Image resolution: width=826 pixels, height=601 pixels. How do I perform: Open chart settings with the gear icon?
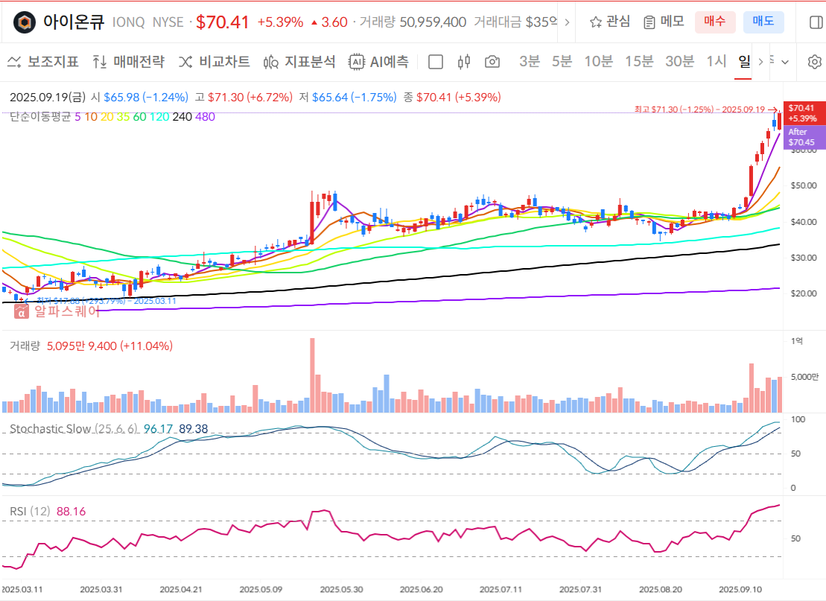pyautogui.click(x=813, y=62)
